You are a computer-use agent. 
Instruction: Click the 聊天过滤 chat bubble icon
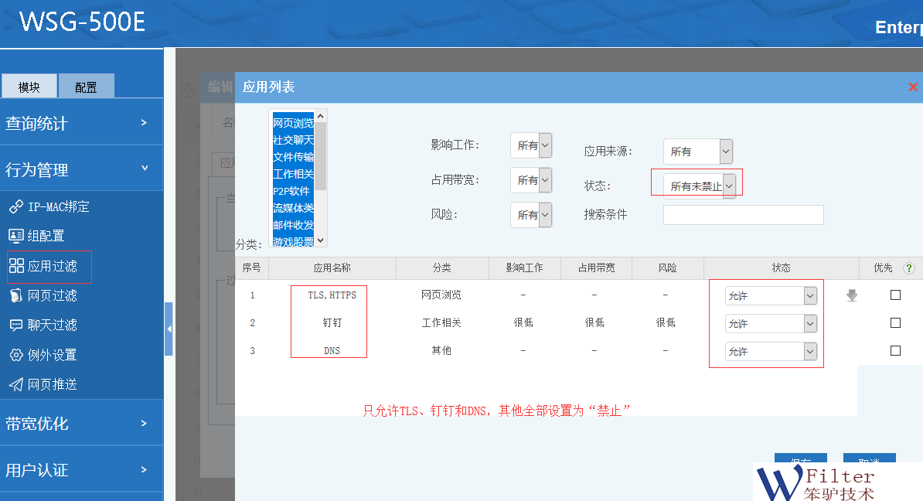pos(15,325)
